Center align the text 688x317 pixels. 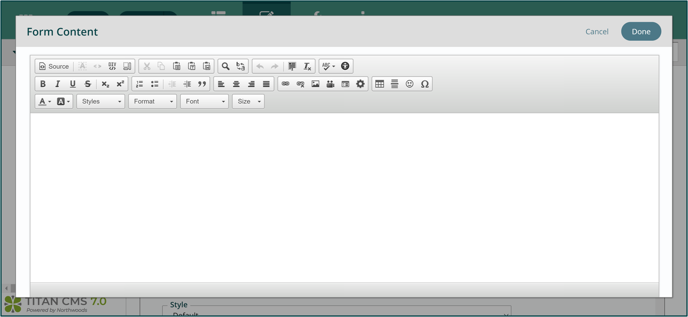point(236,84)
